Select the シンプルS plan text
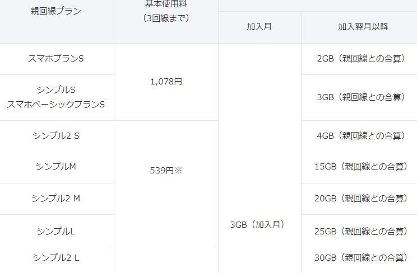The image size is (417, 273). [55, 90]
